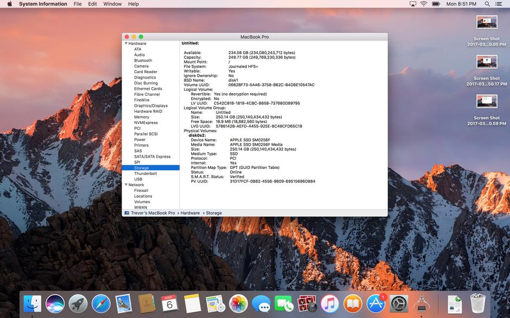Screen dimensions: 510x318
Task: Select Memory in the Hardware list
Action: point(142,117)
